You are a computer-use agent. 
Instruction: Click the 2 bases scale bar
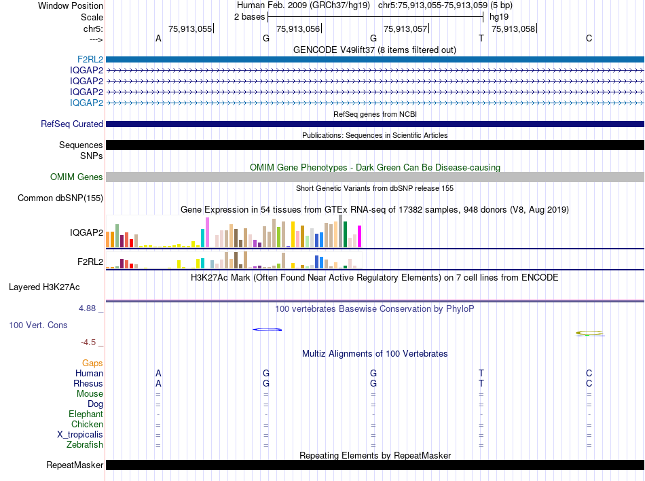(375, 17)
